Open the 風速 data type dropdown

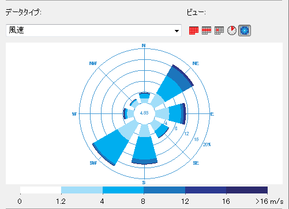click(x=93, y=31)
